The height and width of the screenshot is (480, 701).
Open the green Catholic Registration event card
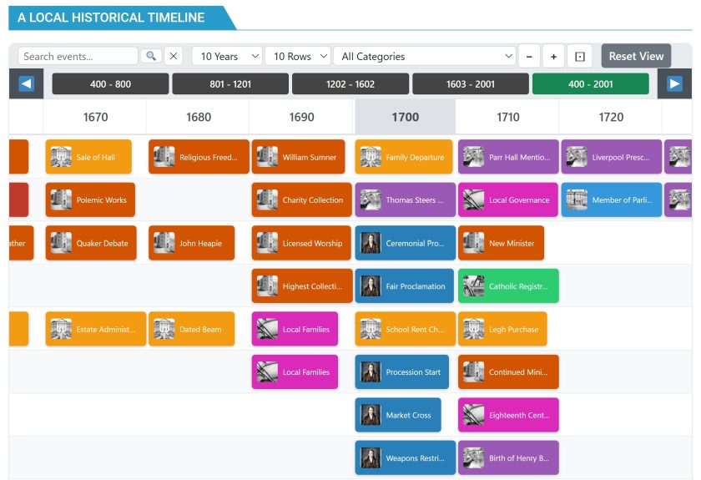tap(508, 286)
